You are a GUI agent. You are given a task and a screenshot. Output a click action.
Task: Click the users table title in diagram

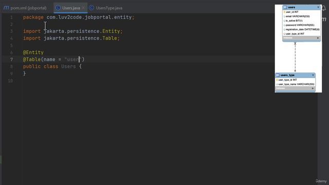tap(291, 7)
